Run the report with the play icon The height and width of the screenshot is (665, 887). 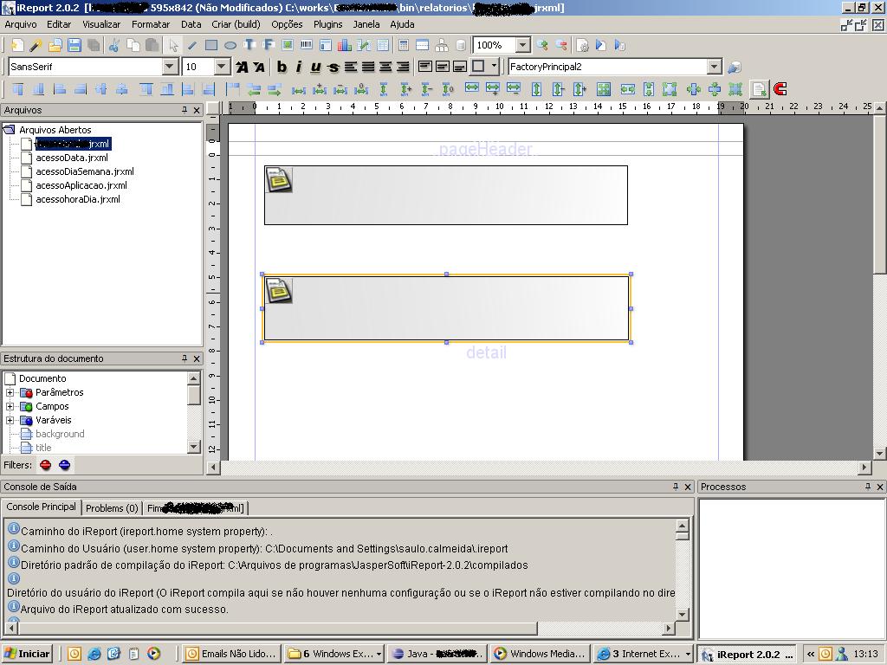click(x=601, y=45)
